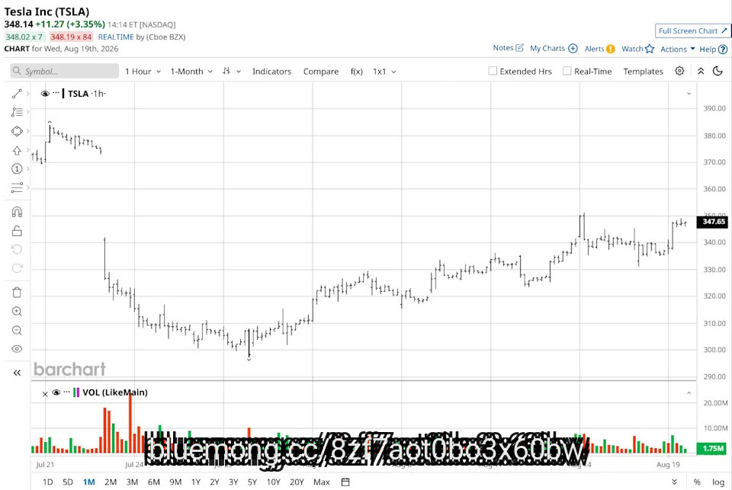This screenshot has height=490, width=732.
Task: Click the 1.75M volume label
Action: pyautogui.click(x=712, y=448)
